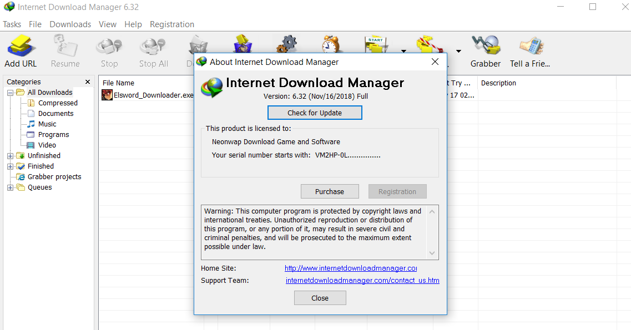Open the Registration menu
631x330 pixels.
[172, 24]
